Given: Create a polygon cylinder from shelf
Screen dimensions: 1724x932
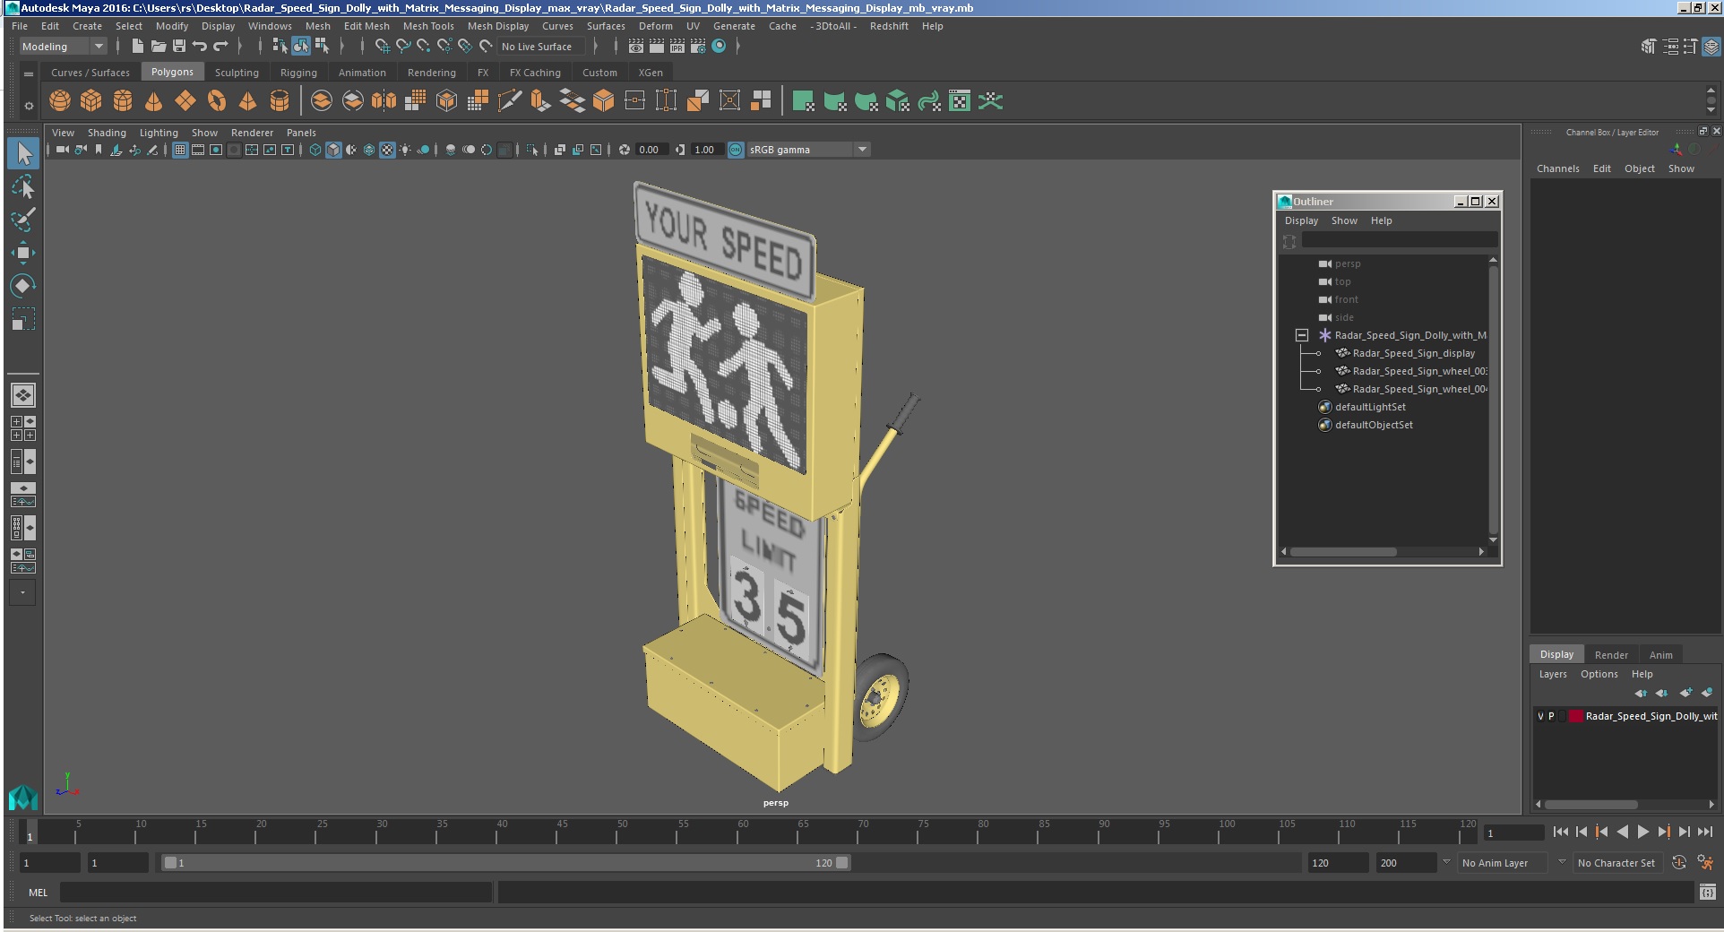Looking at the screenshot, I should (123, 101).
